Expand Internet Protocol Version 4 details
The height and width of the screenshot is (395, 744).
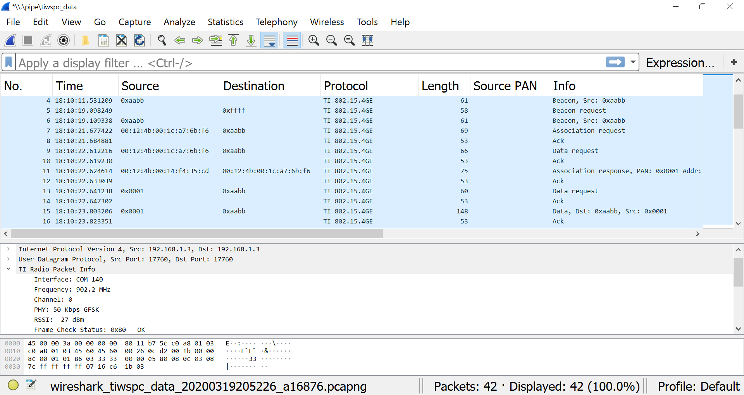pos(9,249)
